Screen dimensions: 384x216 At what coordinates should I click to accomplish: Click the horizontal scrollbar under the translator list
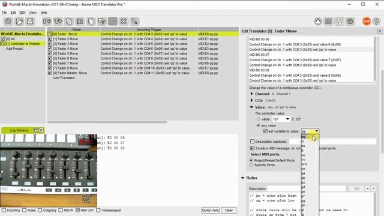pyautogui.click(x=107, y=122)
